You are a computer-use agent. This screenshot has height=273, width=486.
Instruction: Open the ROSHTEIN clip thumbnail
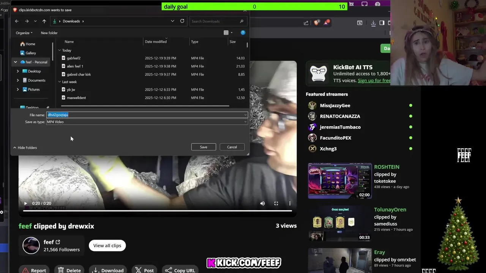340,181
